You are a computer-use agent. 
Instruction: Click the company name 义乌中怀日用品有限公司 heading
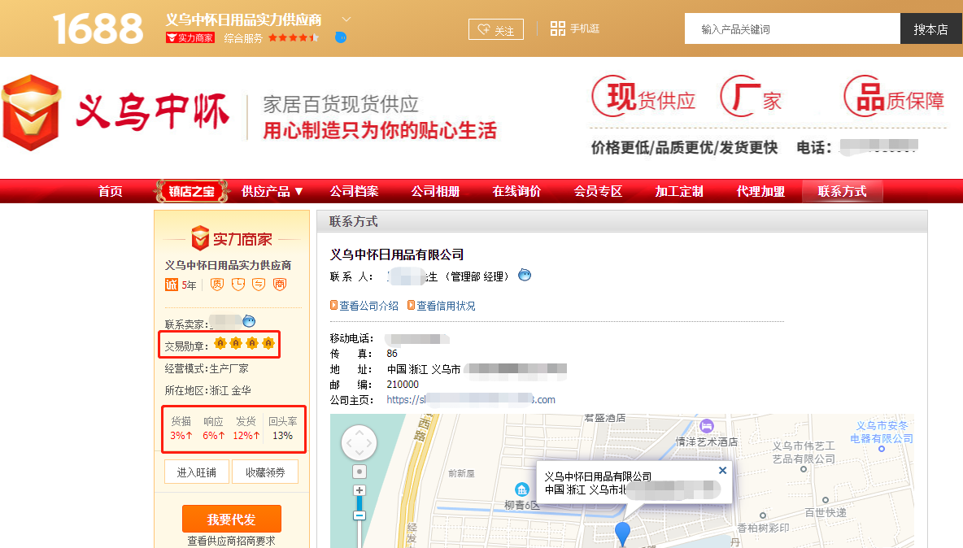pos(397,254)
